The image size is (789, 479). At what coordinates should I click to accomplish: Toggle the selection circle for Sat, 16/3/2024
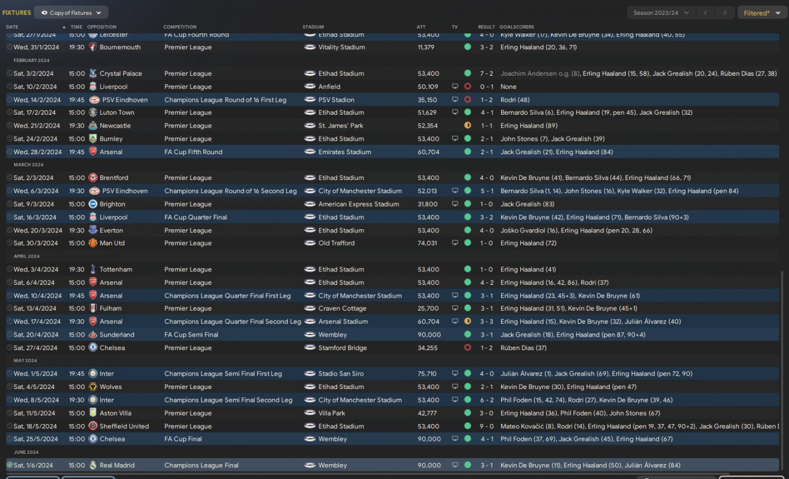pyautogui.click(x=10, y=218)
